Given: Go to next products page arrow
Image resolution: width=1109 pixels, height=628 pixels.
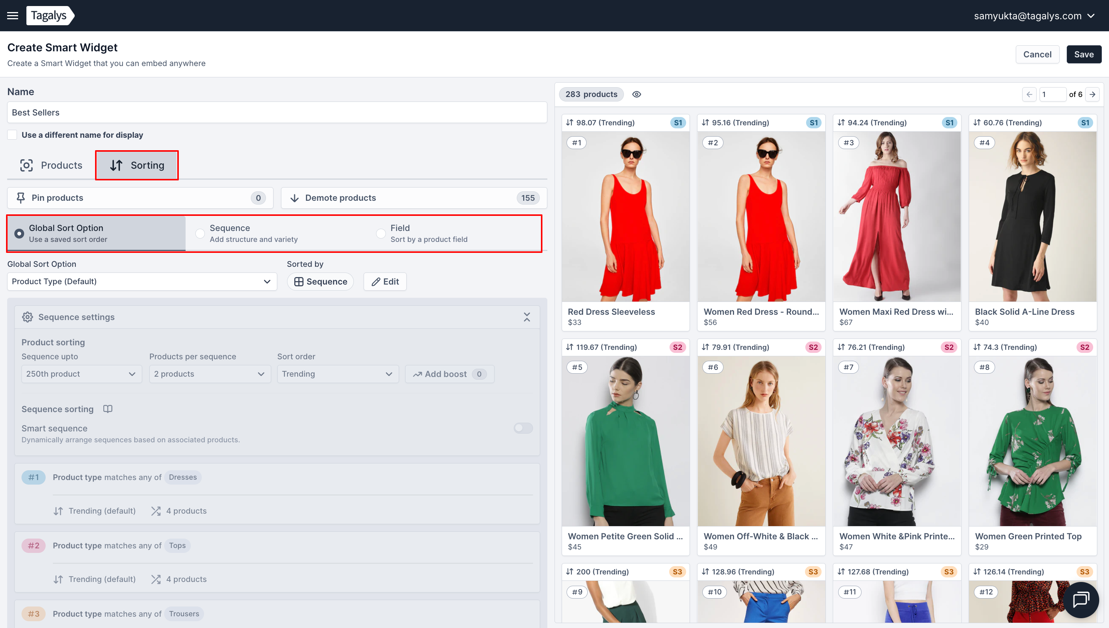Looking at the screenshot, I should 1092,94.
